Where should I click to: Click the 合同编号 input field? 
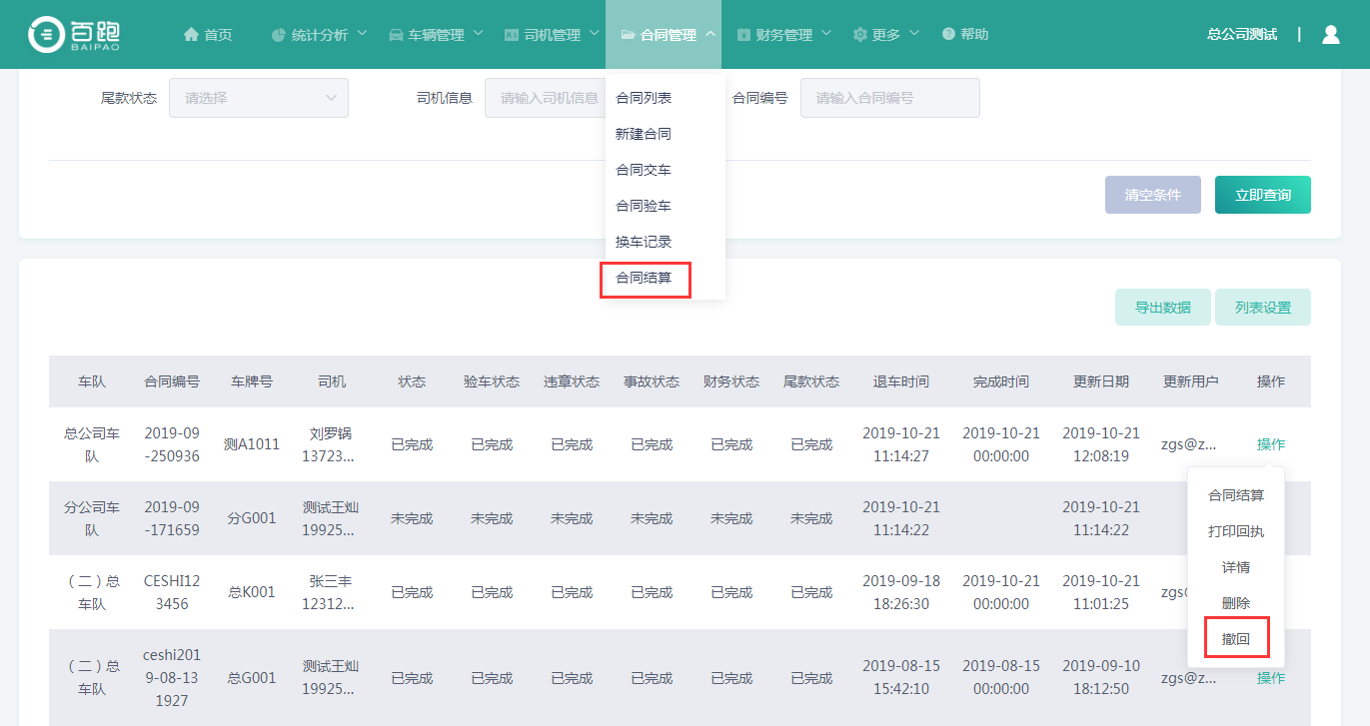pos(889,98)
